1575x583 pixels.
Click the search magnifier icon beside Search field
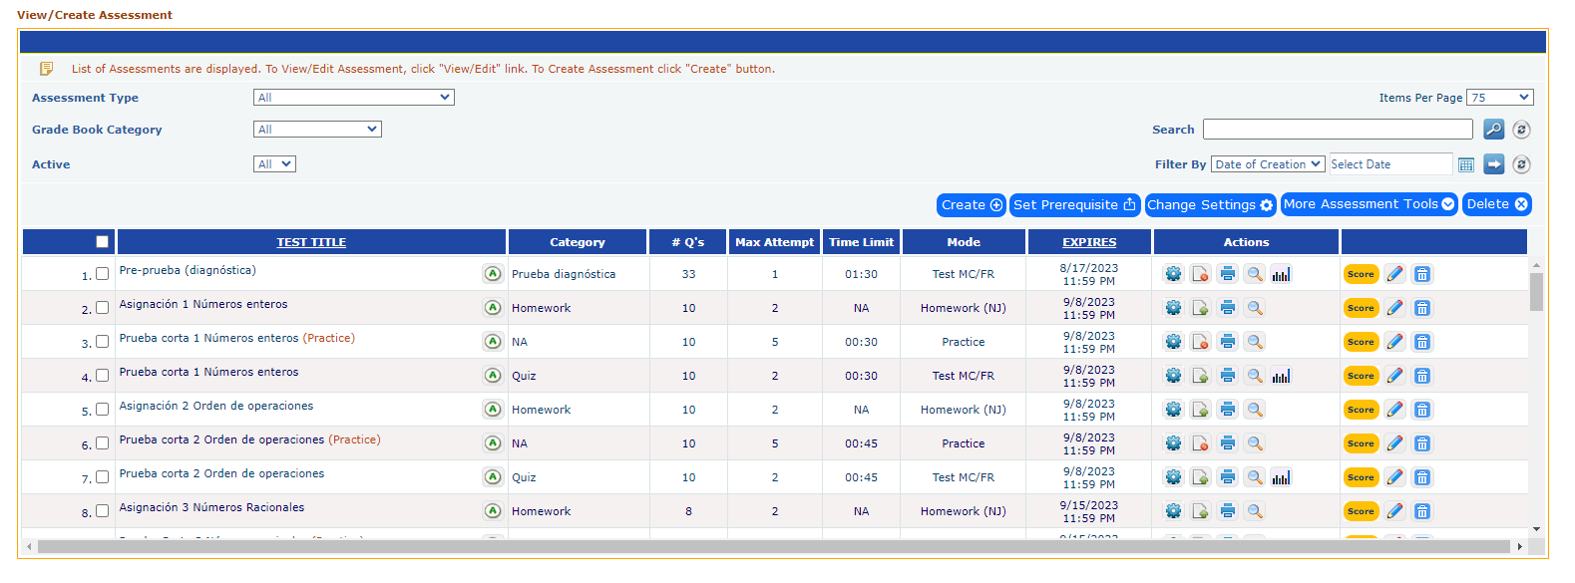(1493, 130)
